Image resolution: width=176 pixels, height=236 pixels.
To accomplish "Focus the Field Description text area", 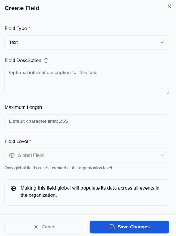I will pos(87,80).
